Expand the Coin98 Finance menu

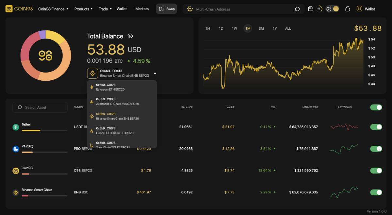[51, 9]
